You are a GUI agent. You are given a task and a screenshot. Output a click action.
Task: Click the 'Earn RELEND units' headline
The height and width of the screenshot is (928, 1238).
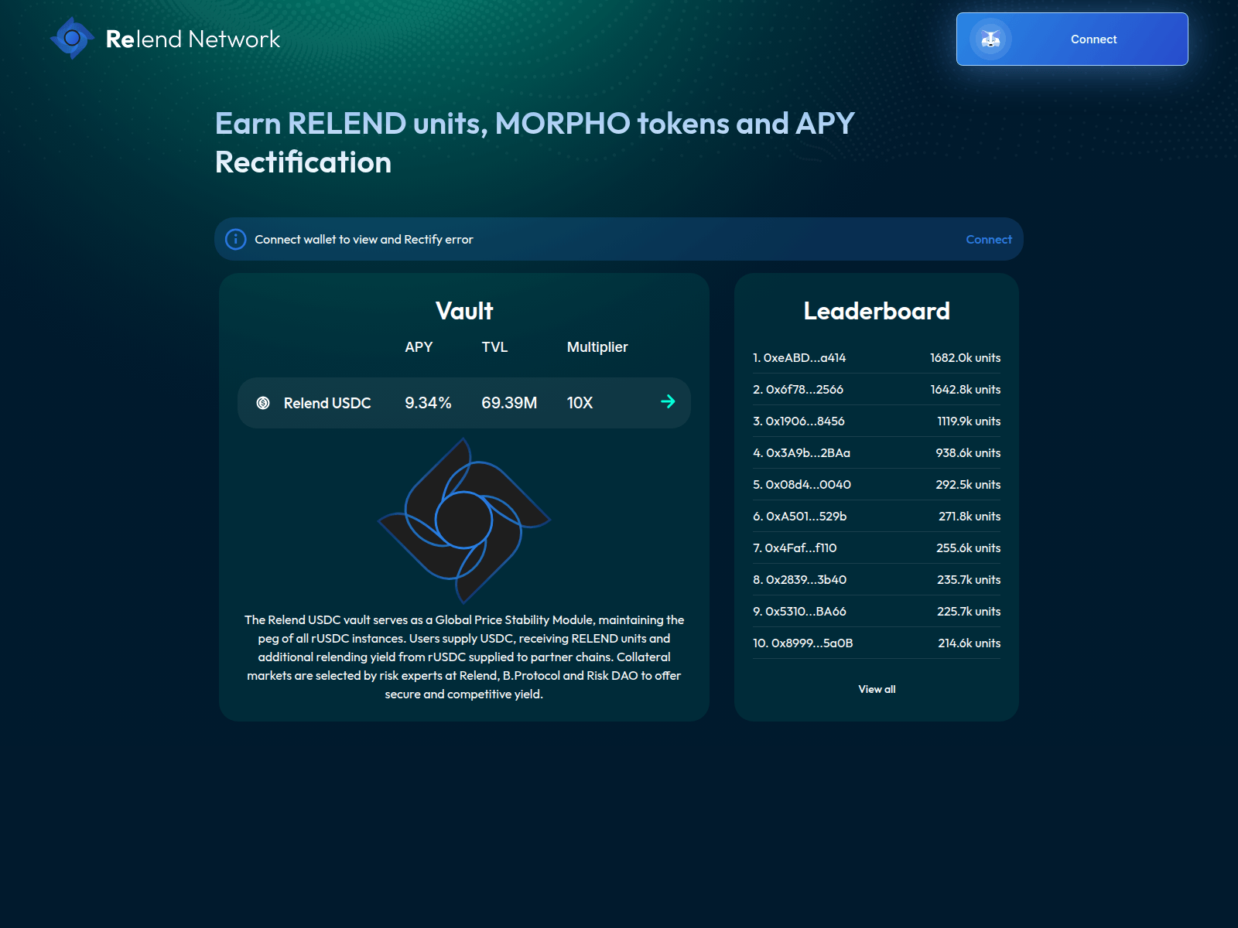click(x=535, y=143)
